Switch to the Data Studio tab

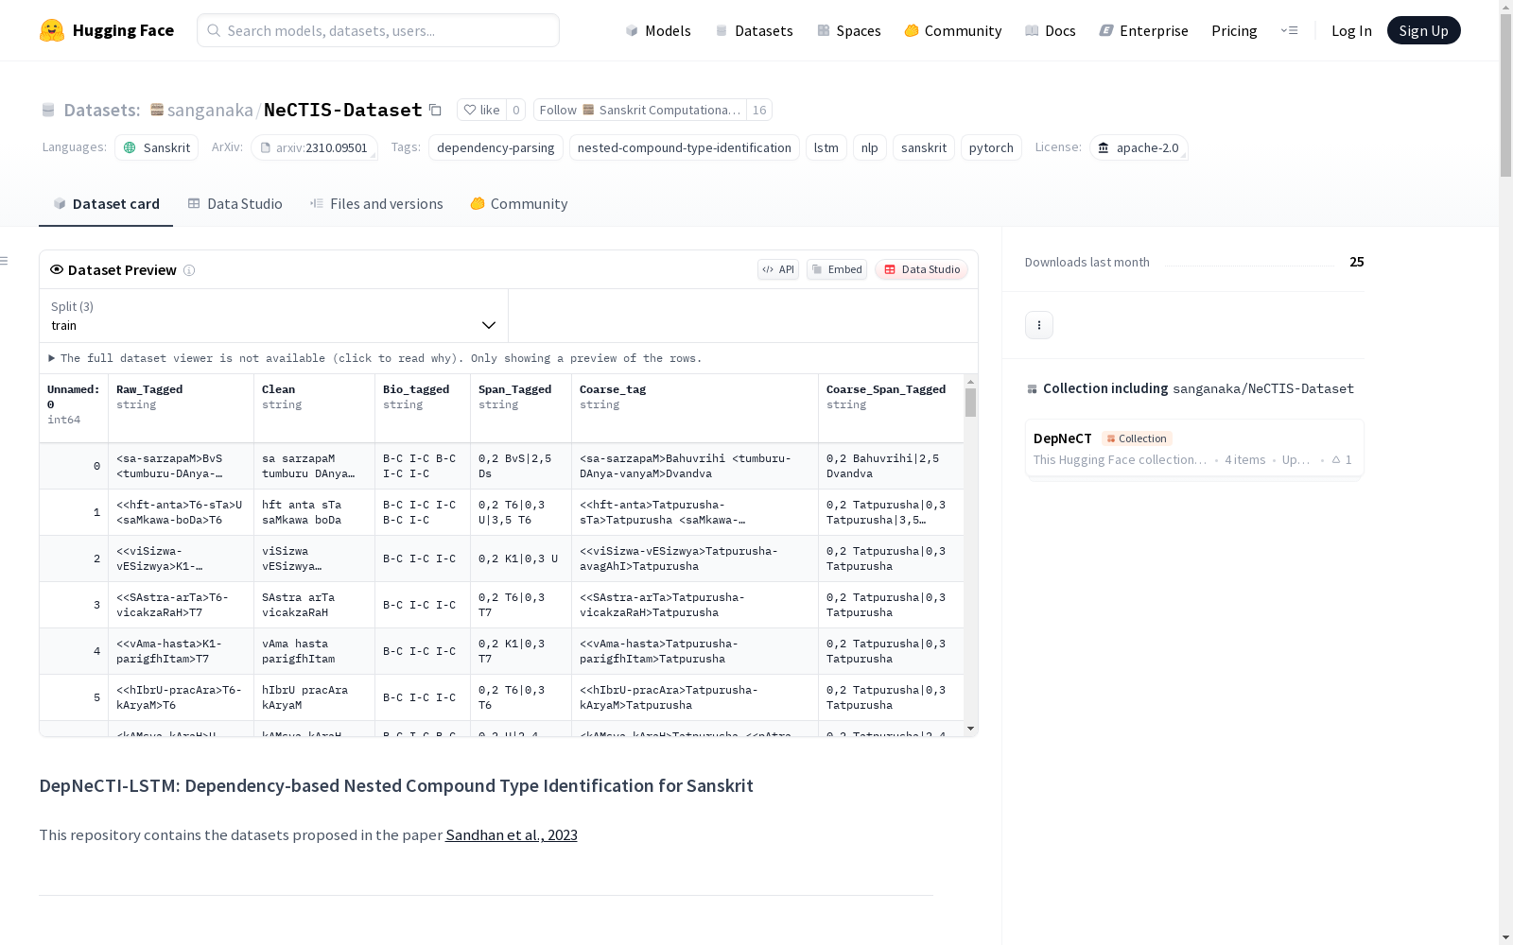[x=235, y=204]
